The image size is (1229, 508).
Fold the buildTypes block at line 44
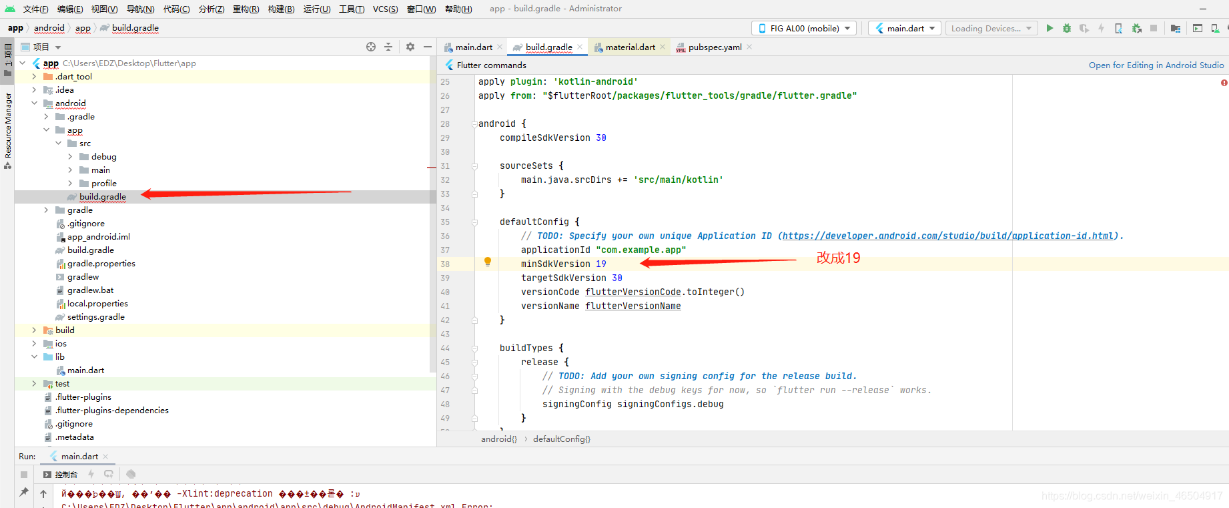474,348
